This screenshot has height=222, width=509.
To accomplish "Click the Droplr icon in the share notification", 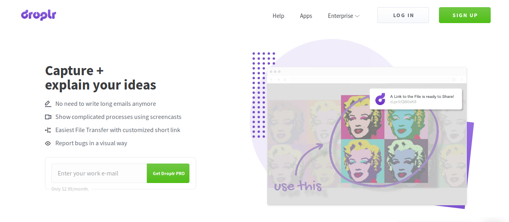I will pos(380,99).
